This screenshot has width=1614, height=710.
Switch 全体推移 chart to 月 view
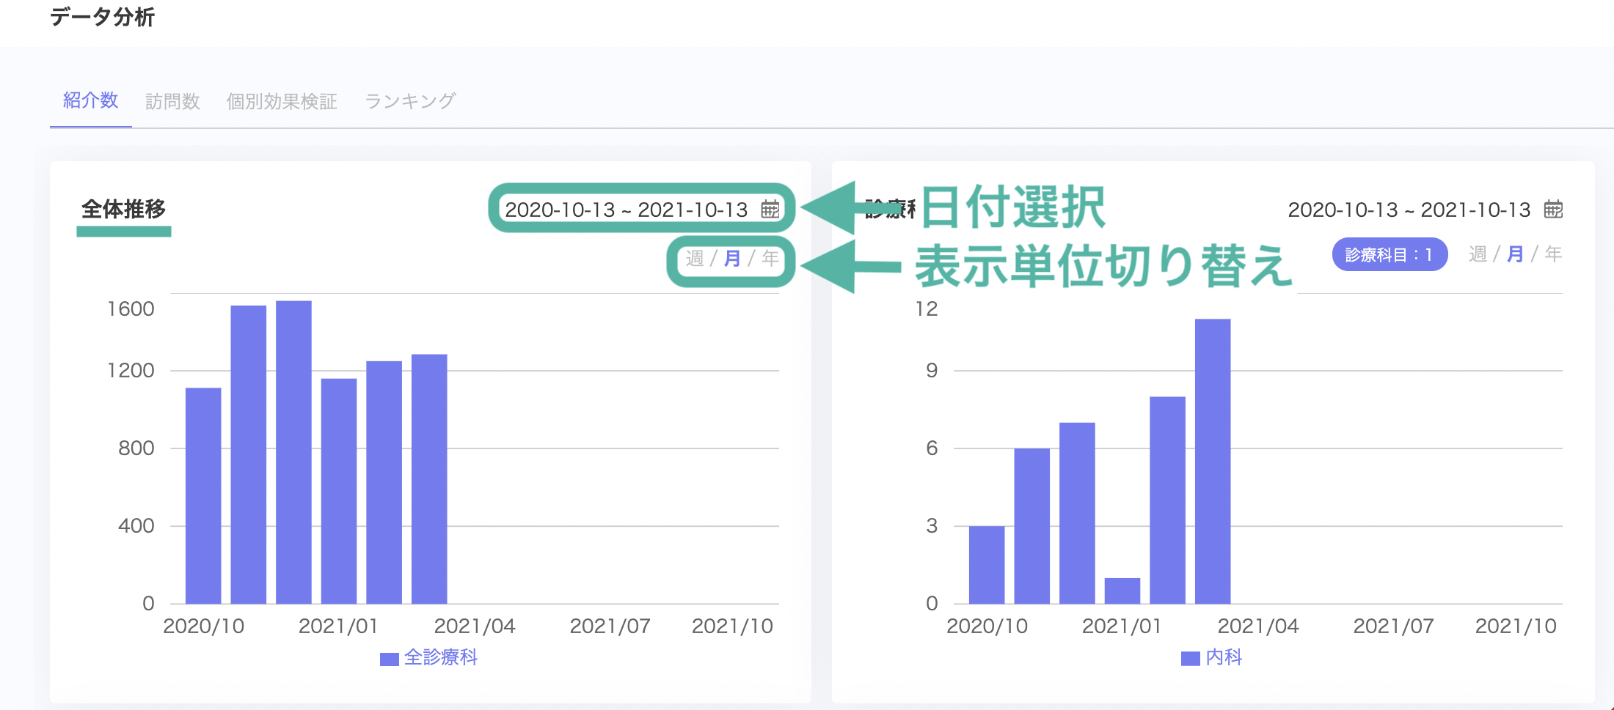tap(732, 258)
